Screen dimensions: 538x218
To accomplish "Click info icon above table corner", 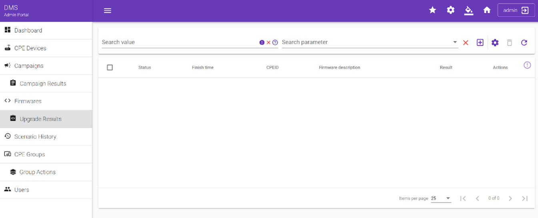I will pos(527,65).
